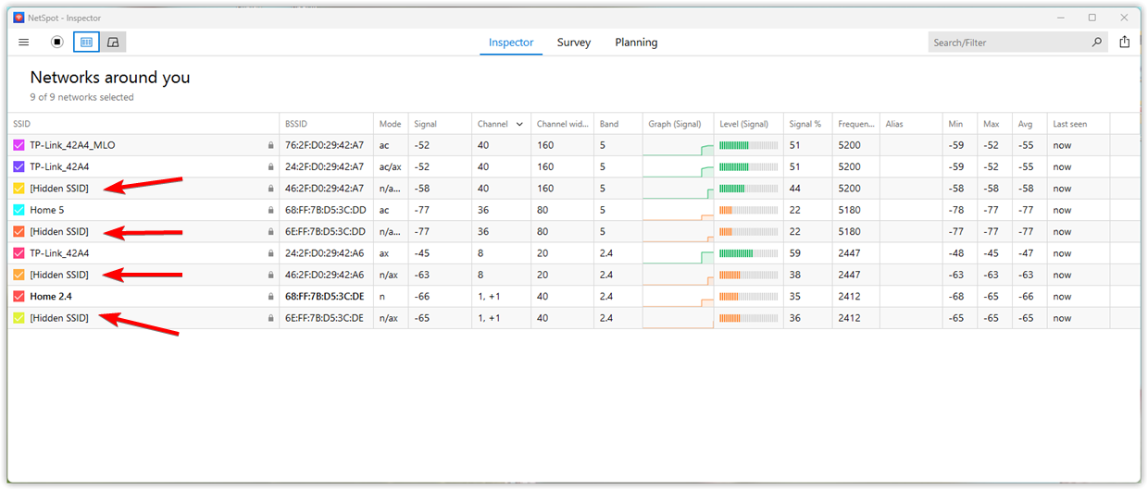Uncheck the TP-Link_42A4_MLO network checkbox
The image size is (1148, 490).
click(19, 145)
